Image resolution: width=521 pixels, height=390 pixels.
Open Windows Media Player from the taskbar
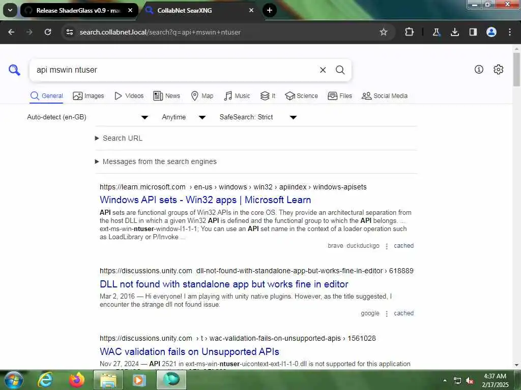[x=139, y=380]
